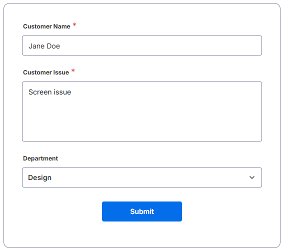Screen dimensions: 283x252
Task: Click the red asterisk beside Customer Name
Action: click(74, 24)
